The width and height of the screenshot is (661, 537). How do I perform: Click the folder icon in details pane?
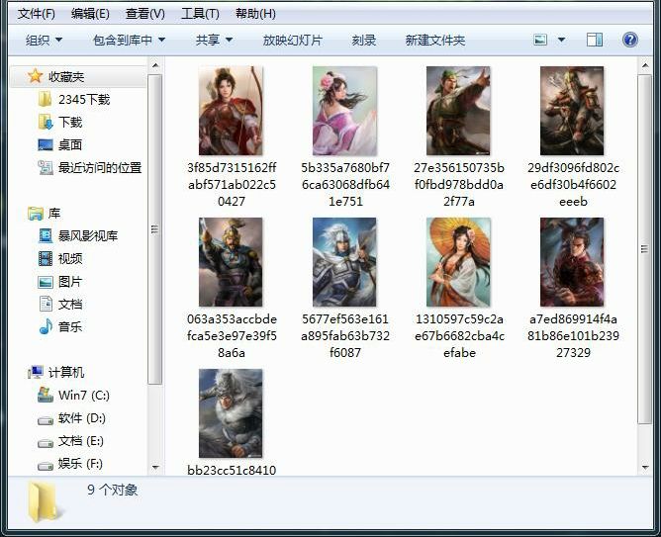[43, 502]
